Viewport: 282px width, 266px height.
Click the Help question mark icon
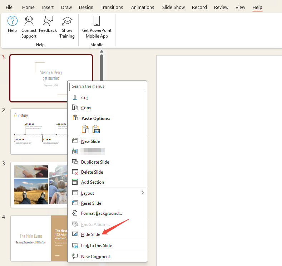(12, 21)
